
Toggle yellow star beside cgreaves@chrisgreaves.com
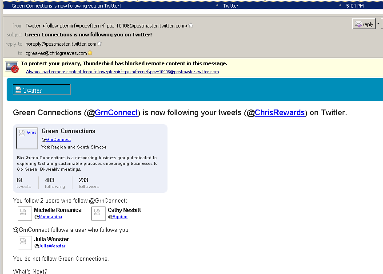(x=90, y=53)
